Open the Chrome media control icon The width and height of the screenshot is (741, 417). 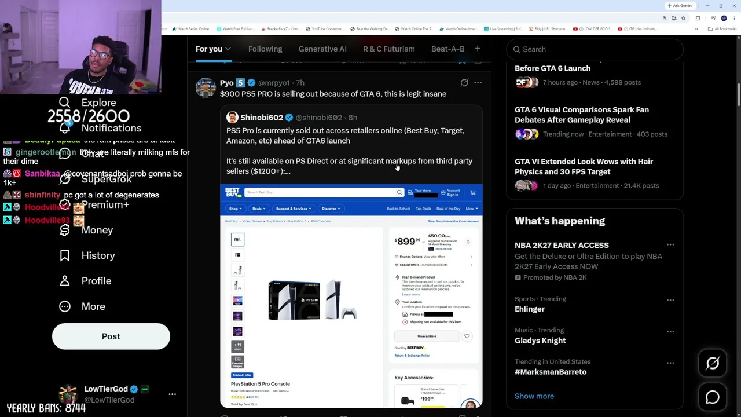point(713,19)
